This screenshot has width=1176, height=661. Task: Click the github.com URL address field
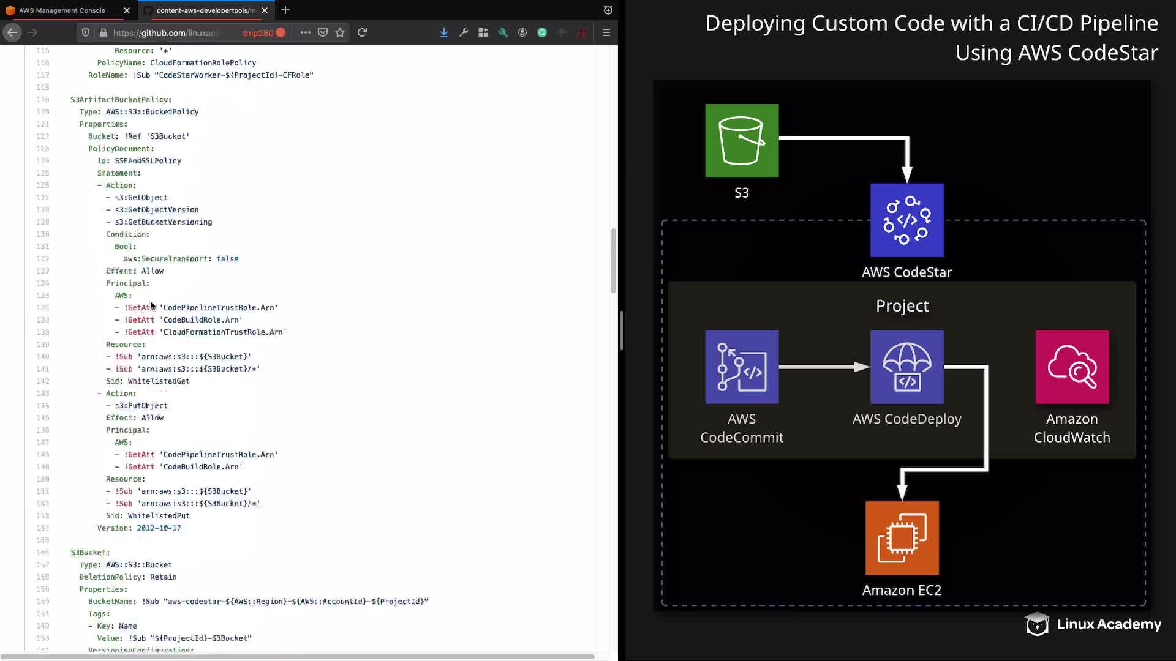point(165,32)
